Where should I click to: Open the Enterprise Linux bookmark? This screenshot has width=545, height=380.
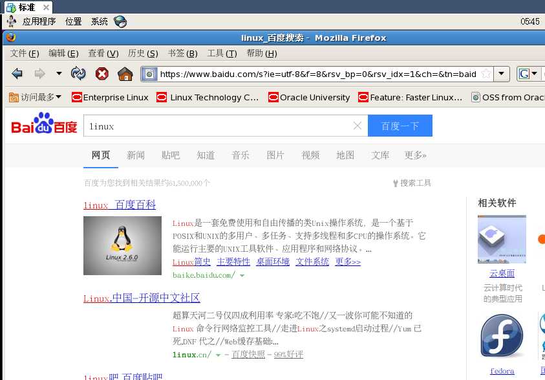point(110,98)
